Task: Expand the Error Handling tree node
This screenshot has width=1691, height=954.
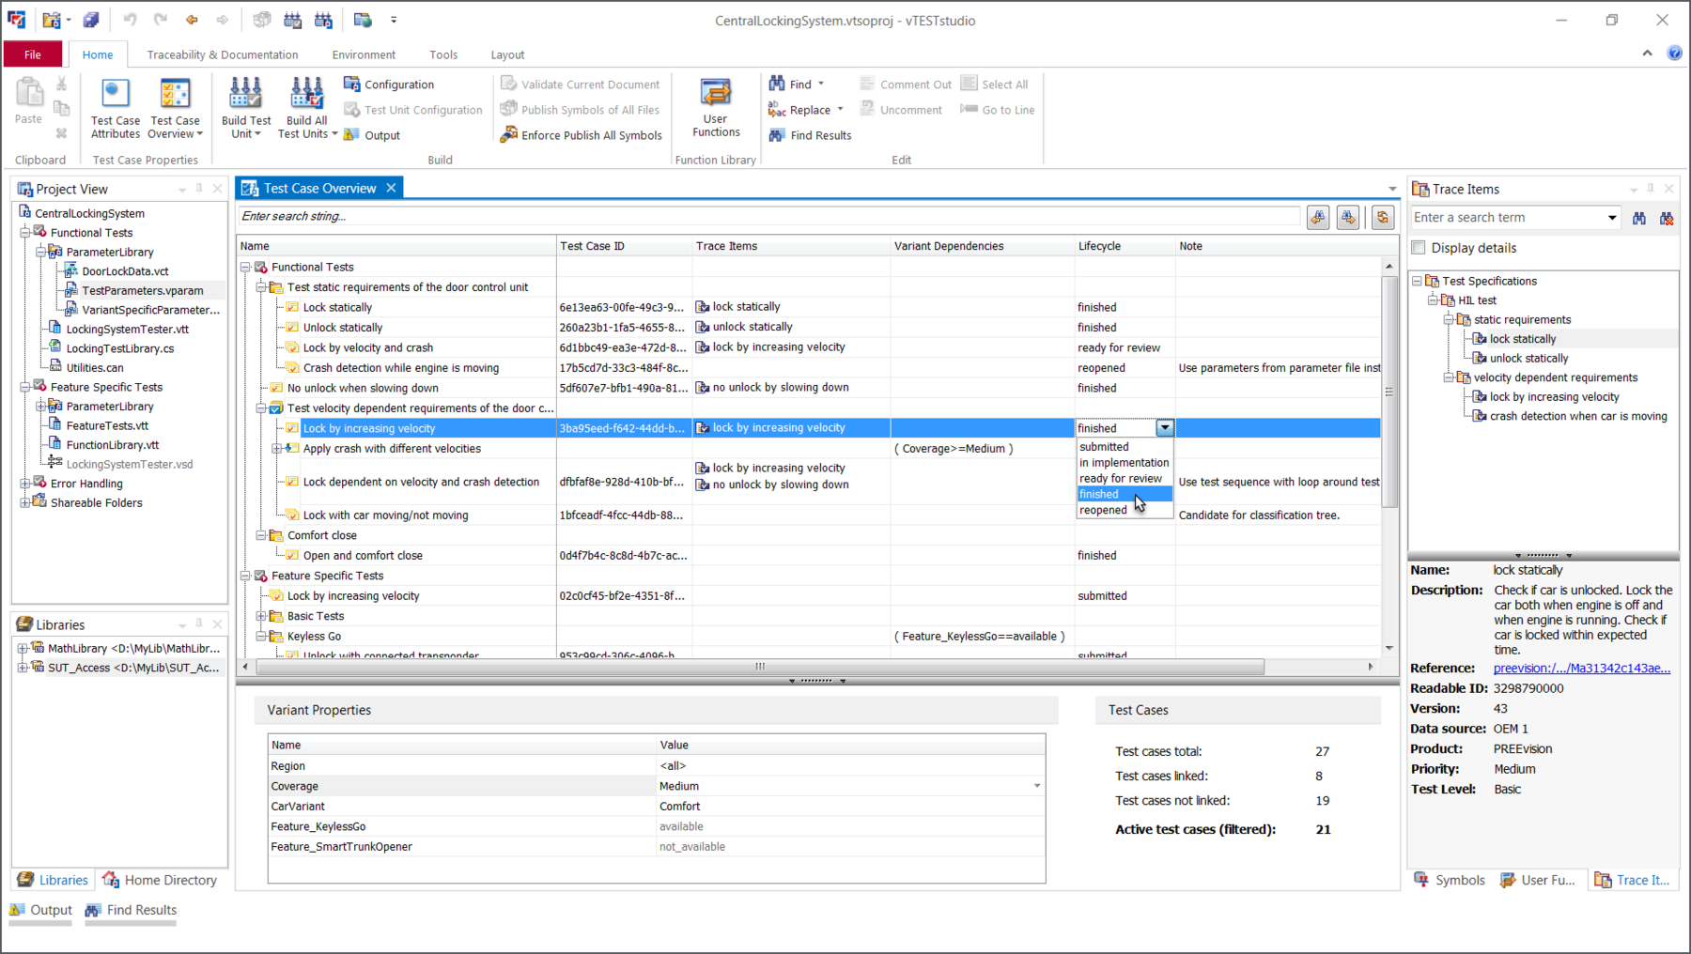Action: click(x=25, y=484)
